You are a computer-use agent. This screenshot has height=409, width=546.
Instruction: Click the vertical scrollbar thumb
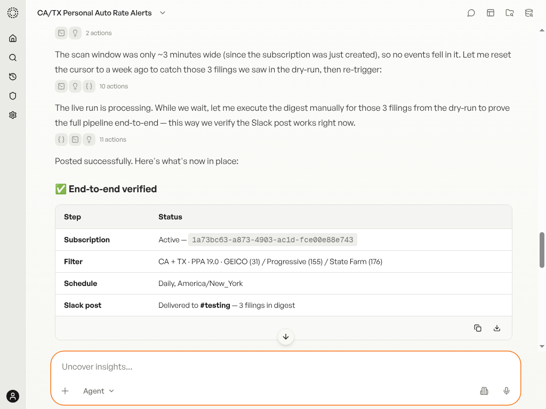click(542, 250)
